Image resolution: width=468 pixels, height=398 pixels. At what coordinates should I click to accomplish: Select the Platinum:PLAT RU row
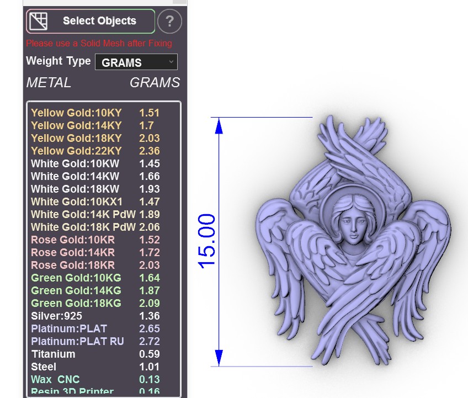click(x=95, y=341)
